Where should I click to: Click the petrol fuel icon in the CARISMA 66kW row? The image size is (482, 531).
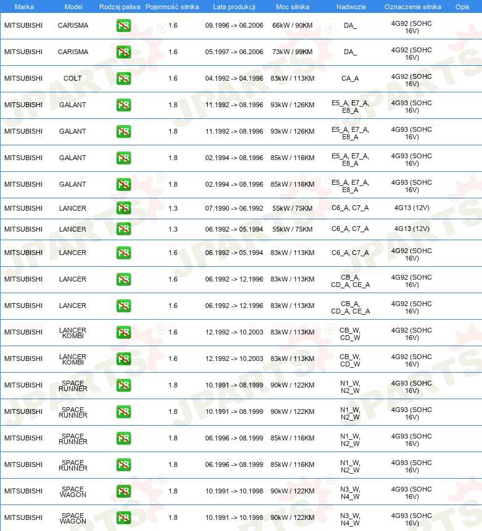click(124, 26)
